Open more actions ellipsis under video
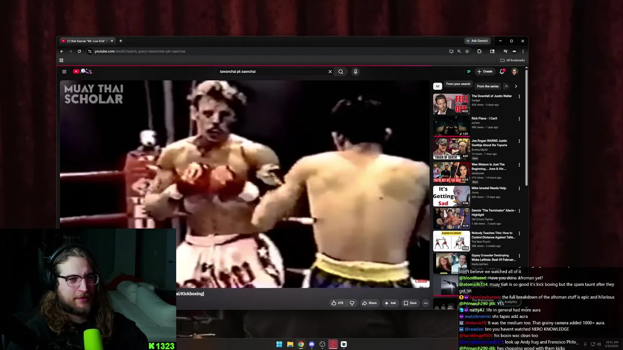 pyautogui.click(x=425, y=303)
